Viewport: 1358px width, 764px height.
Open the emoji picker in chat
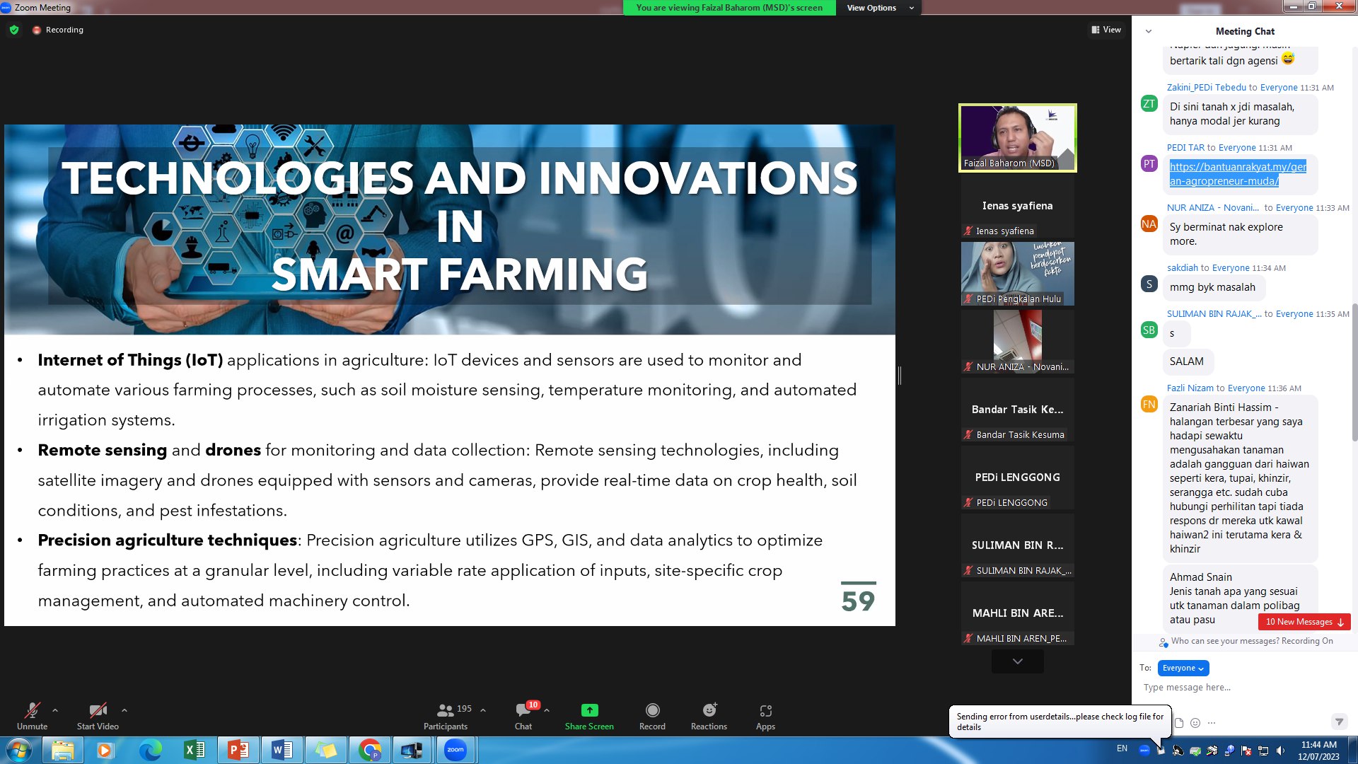(1195, 723)
